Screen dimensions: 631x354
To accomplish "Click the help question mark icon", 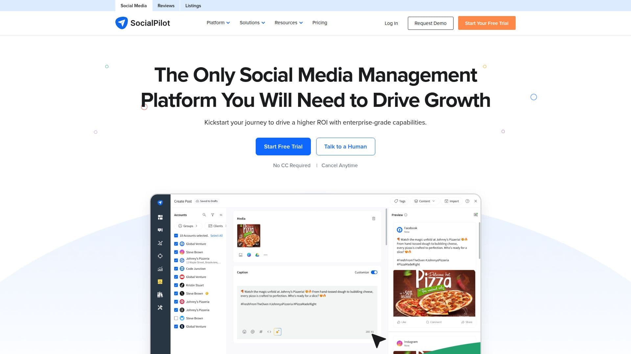I will (467, 201).
